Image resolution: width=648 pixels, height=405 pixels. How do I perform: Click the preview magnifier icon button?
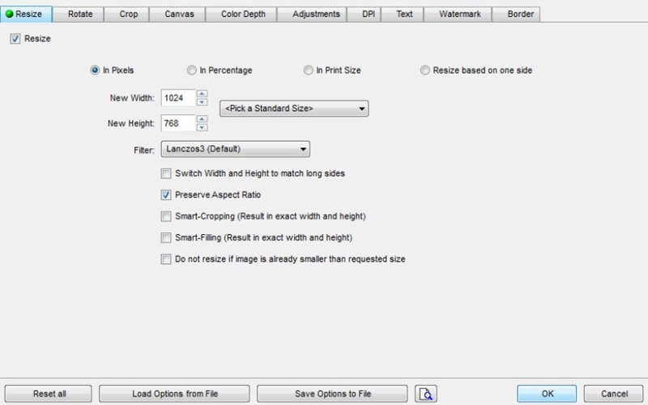pos(425,394)
